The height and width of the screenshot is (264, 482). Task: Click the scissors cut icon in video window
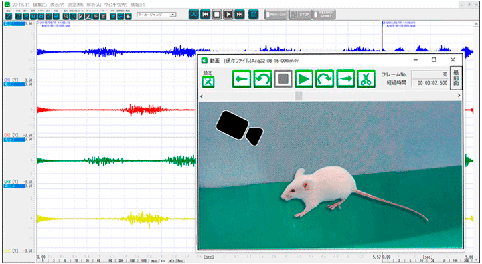point(366,79)
